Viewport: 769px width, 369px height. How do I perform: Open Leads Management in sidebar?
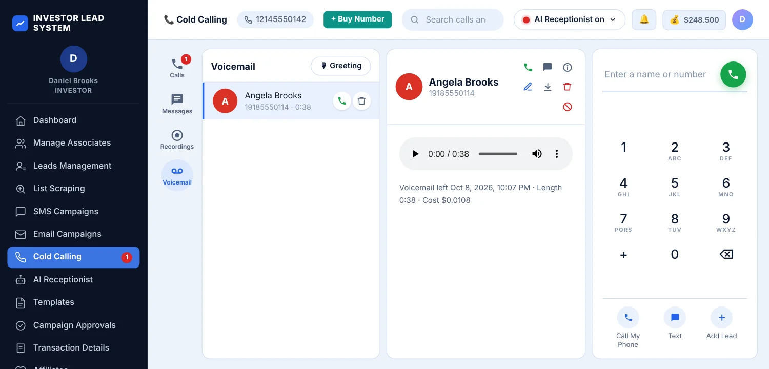click(73, 166)
